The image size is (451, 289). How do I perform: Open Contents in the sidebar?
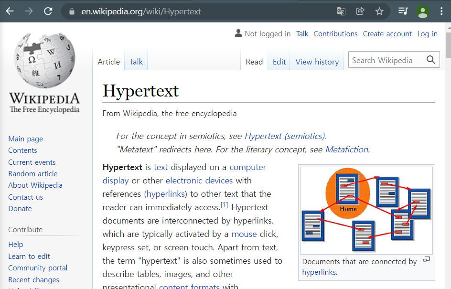(23, 150)
